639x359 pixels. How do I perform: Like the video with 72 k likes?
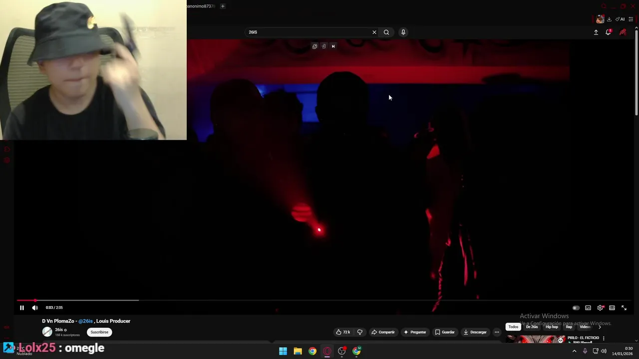(x=343, y=332)
